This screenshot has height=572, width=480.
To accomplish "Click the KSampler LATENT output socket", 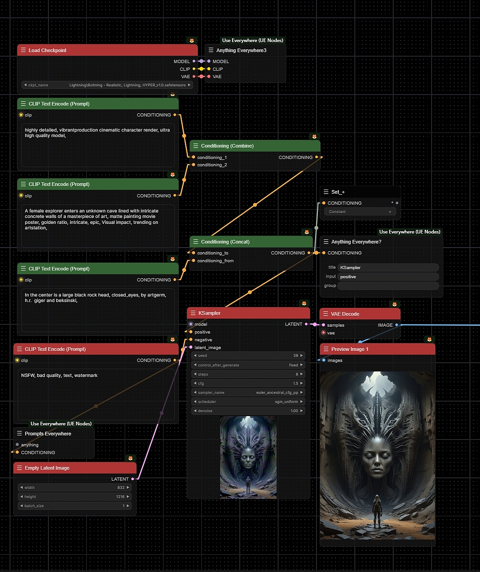I will [306, 324].
